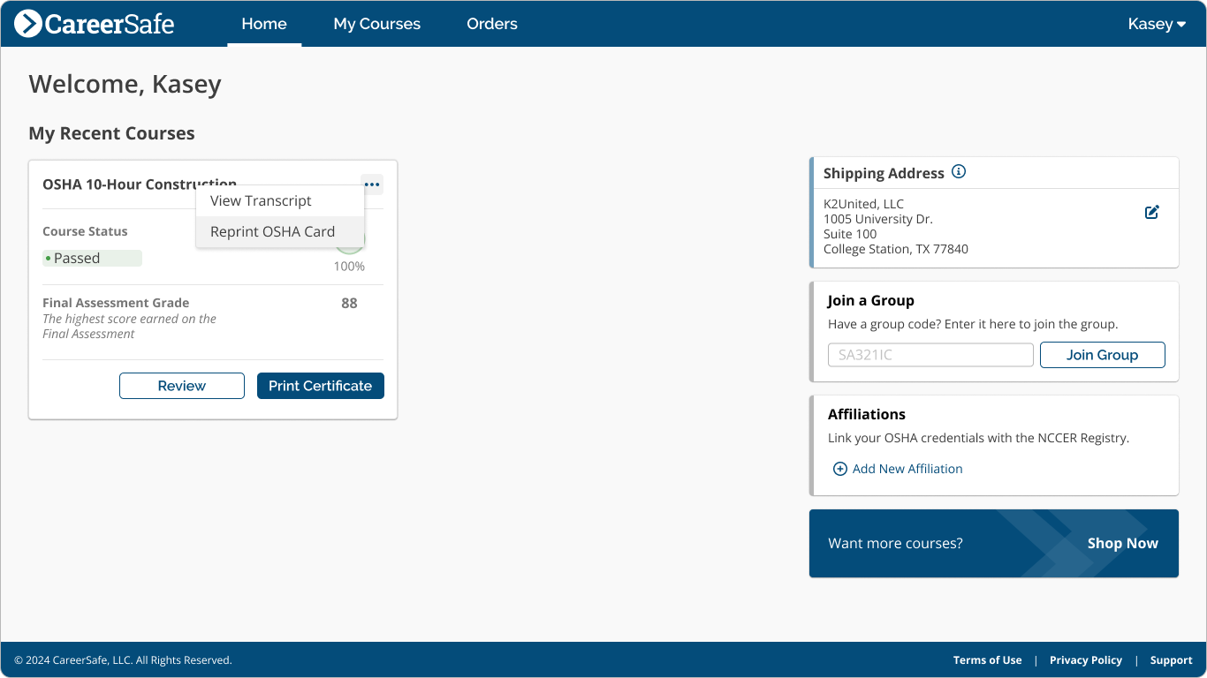
Task: Open the Kasey account dropdown
Action: pyautogui.click(x=1156, y=24)
